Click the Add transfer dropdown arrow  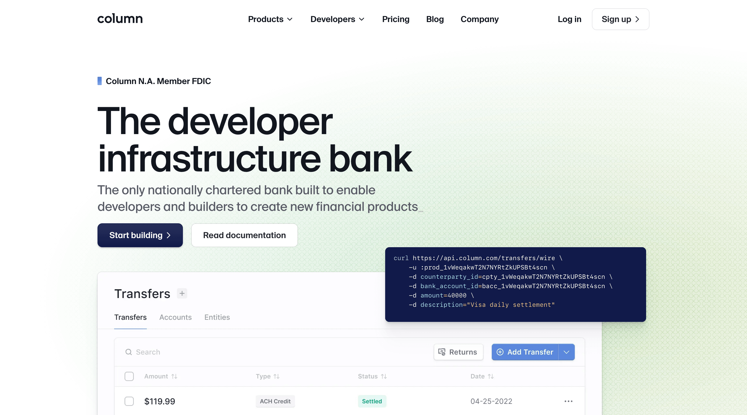[x=567, y=352]
